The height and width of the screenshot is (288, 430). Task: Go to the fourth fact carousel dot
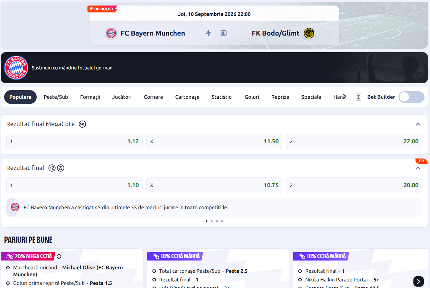point(222,221)
